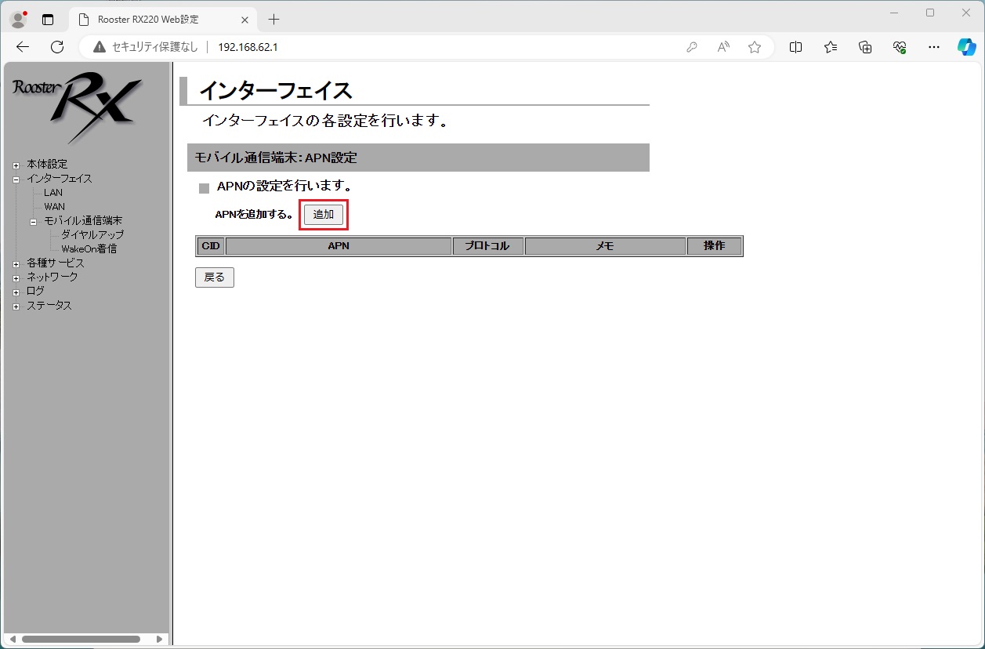The height and width of the screenshot is (649, 985).
Task: Open the user profile icon
Action: 18,20
